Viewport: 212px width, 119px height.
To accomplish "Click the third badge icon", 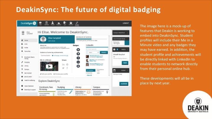I will [x=78, y=58].
